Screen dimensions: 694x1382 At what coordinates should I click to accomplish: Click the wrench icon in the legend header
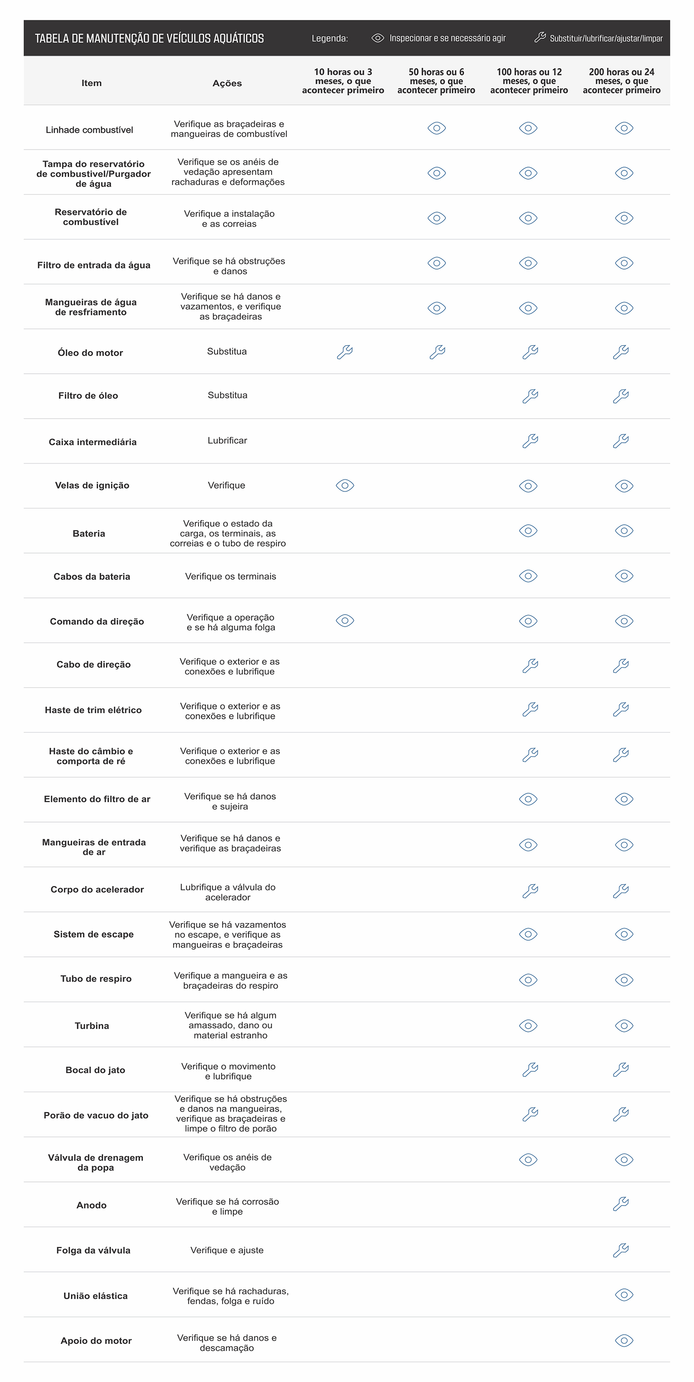coord(539,38)
